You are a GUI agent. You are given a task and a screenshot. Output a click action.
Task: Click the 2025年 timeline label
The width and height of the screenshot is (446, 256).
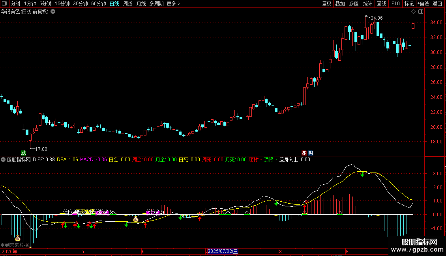pyautogui.click(x=9, y=251)
